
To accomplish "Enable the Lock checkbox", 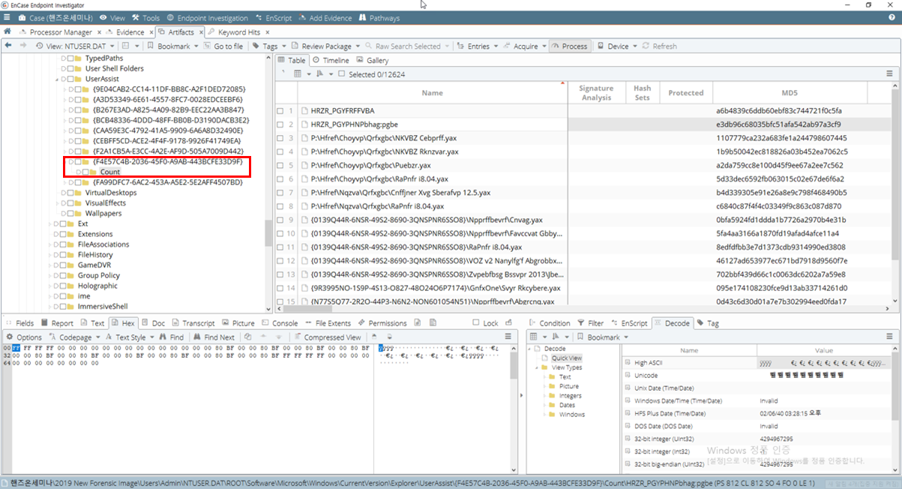I will click(x=477, y=323).
